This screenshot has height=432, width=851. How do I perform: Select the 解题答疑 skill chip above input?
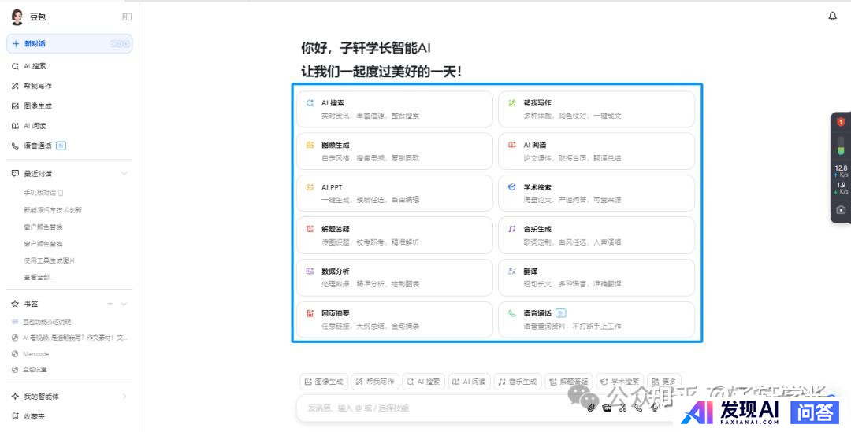pos(569,382)
